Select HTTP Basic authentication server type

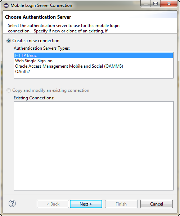point(94,55)
